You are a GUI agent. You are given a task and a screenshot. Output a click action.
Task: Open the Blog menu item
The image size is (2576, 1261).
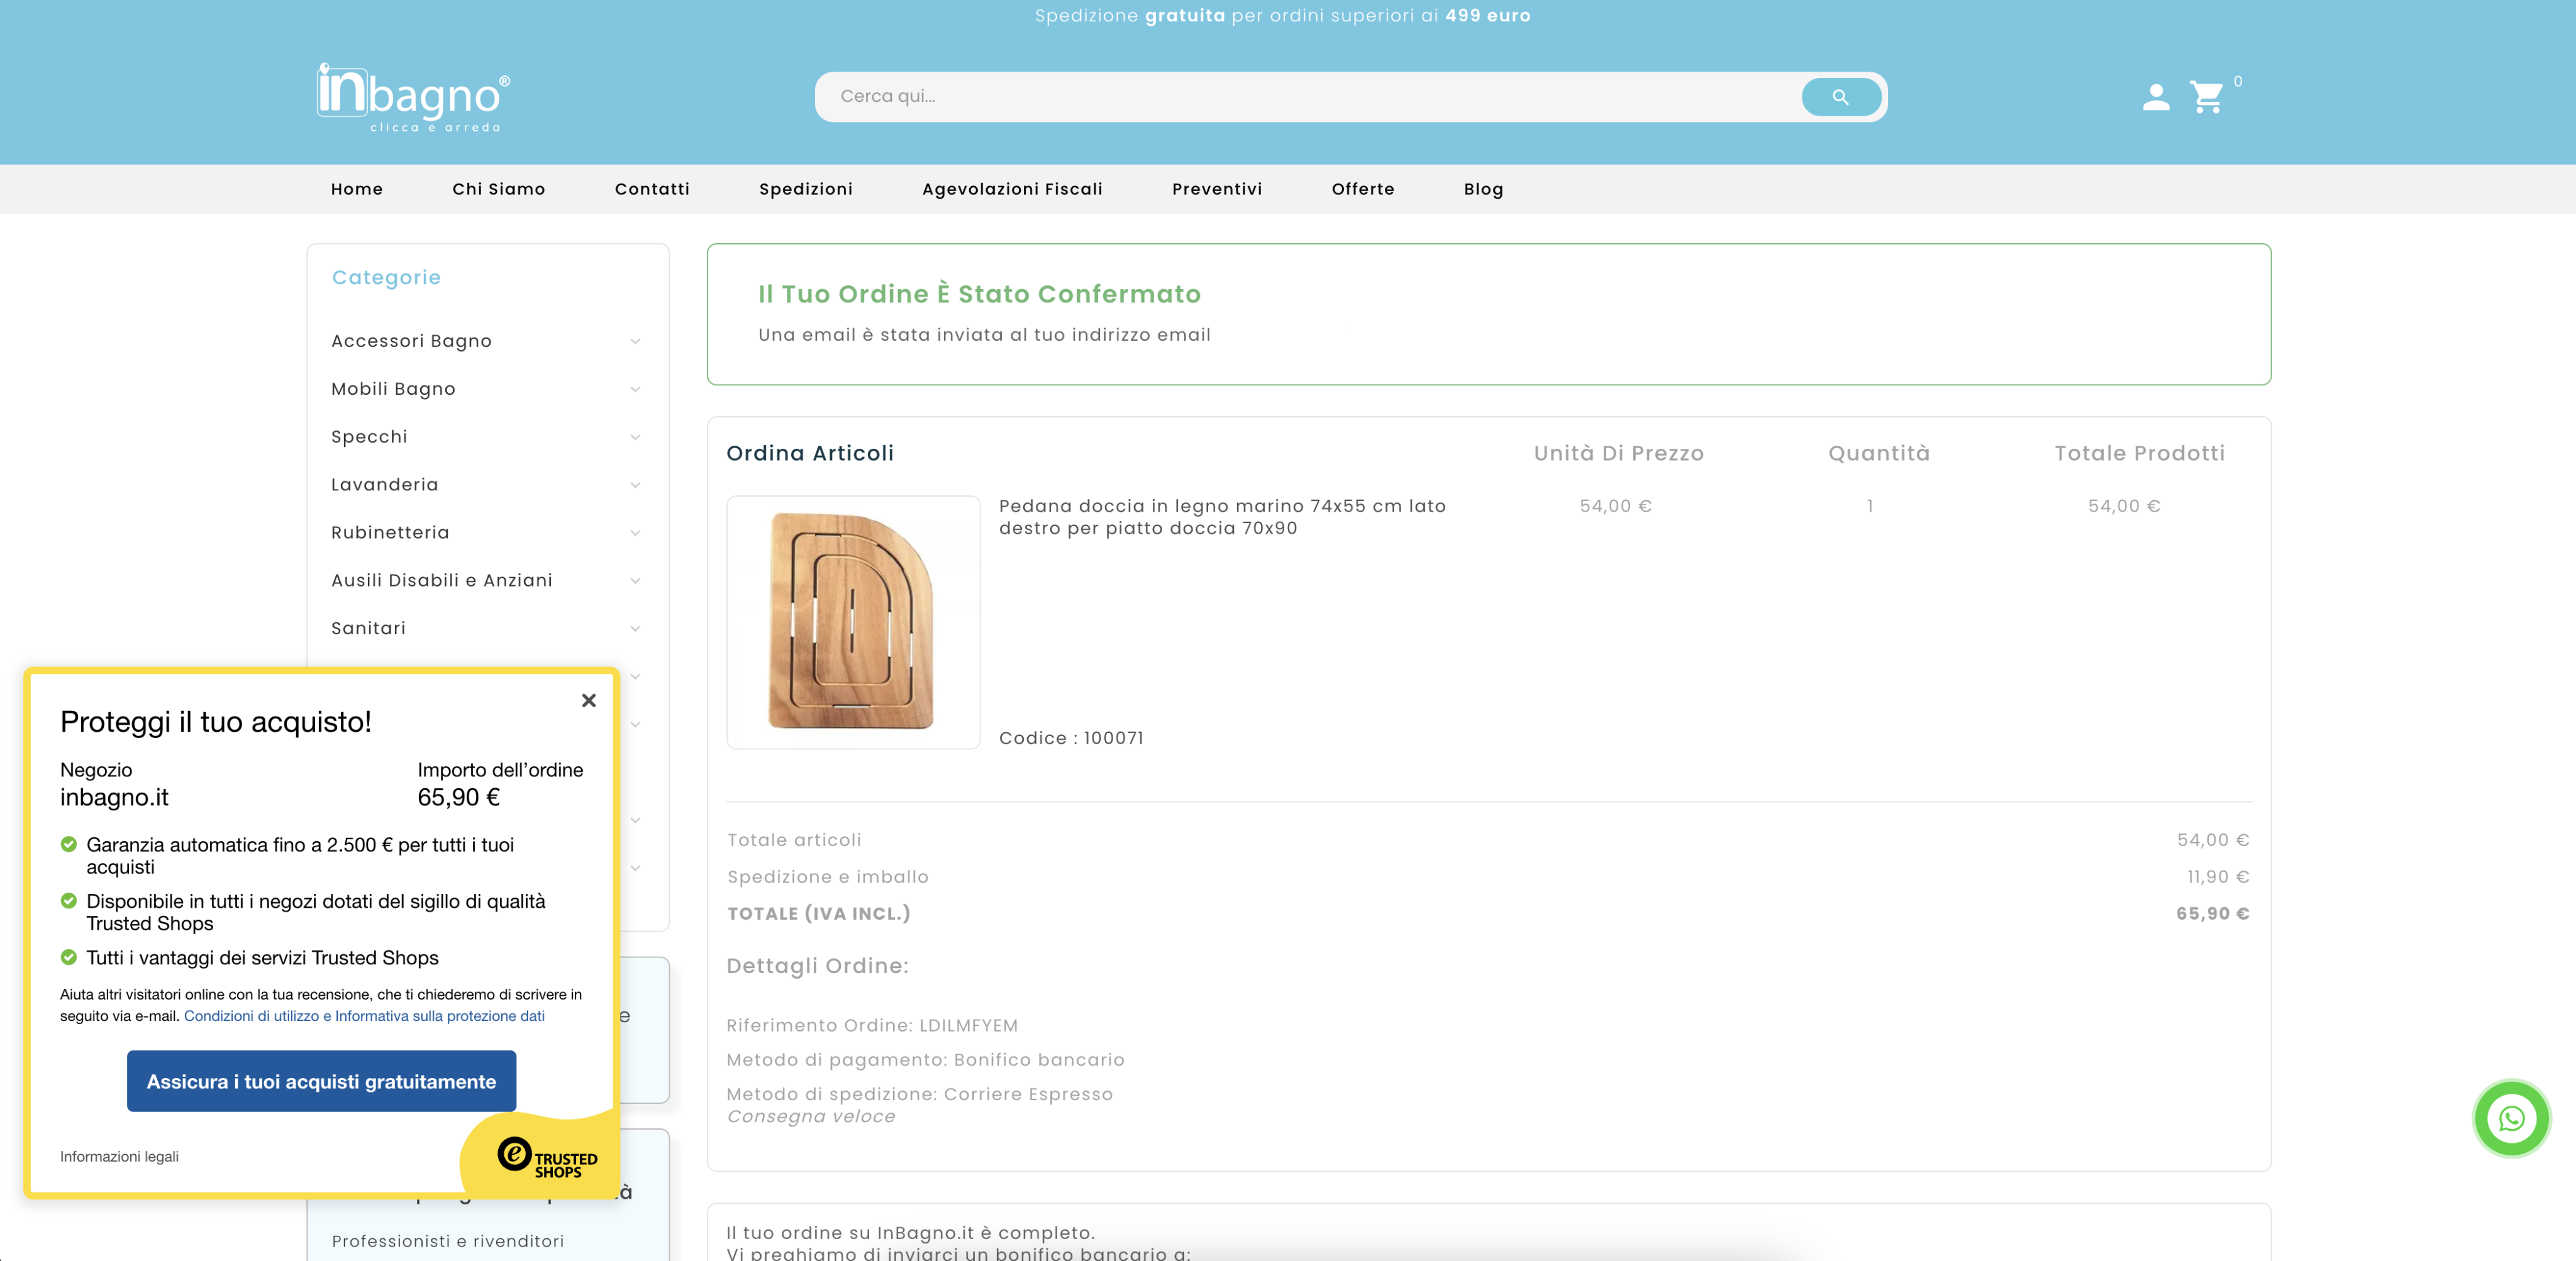tap(1484, 189)
